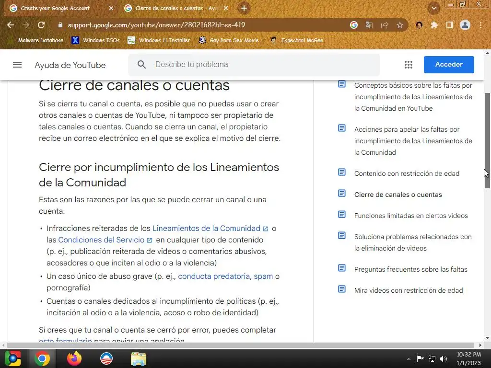Screen dimensions: 491x368
Task: Select Cierre de canales o cuentas sidebar item
Action: point(398,195)
